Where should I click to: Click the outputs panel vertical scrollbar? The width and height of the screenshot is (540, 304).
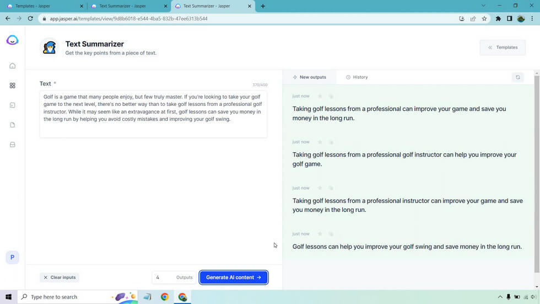point(537,166)
